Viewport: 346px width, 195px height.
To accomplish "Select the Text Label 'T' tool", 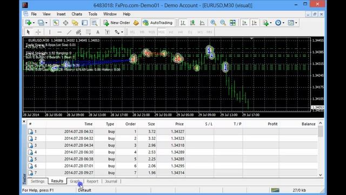I will click(x=108, y=32).
